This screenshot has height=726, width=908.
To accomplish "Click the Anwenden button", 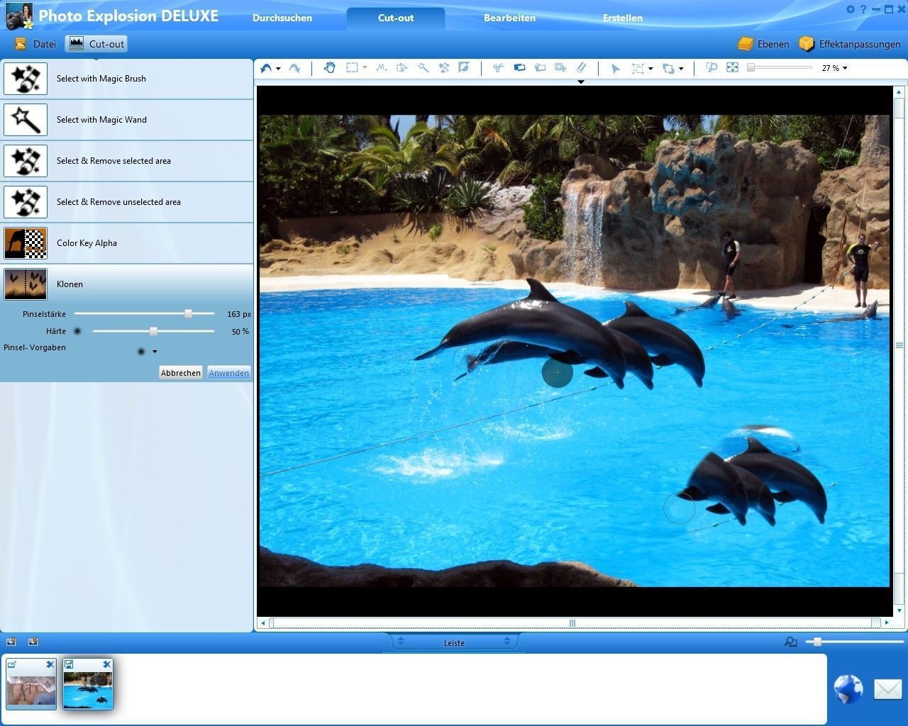I will tap(228, 373).
